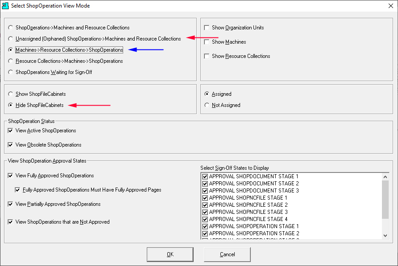
Task: Dismiss the dialog with Cancel
Action: pyautogui.click(x=227, y=254)
